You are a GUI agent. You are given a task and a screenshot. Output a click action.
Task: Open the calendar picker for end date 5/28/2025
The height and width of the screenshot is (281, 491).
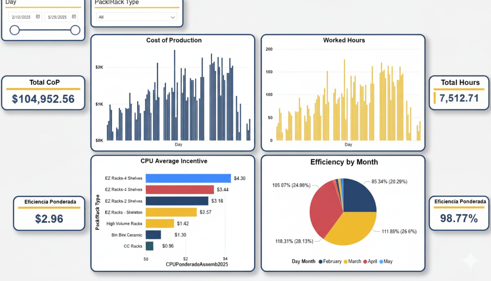coord(74,17)
